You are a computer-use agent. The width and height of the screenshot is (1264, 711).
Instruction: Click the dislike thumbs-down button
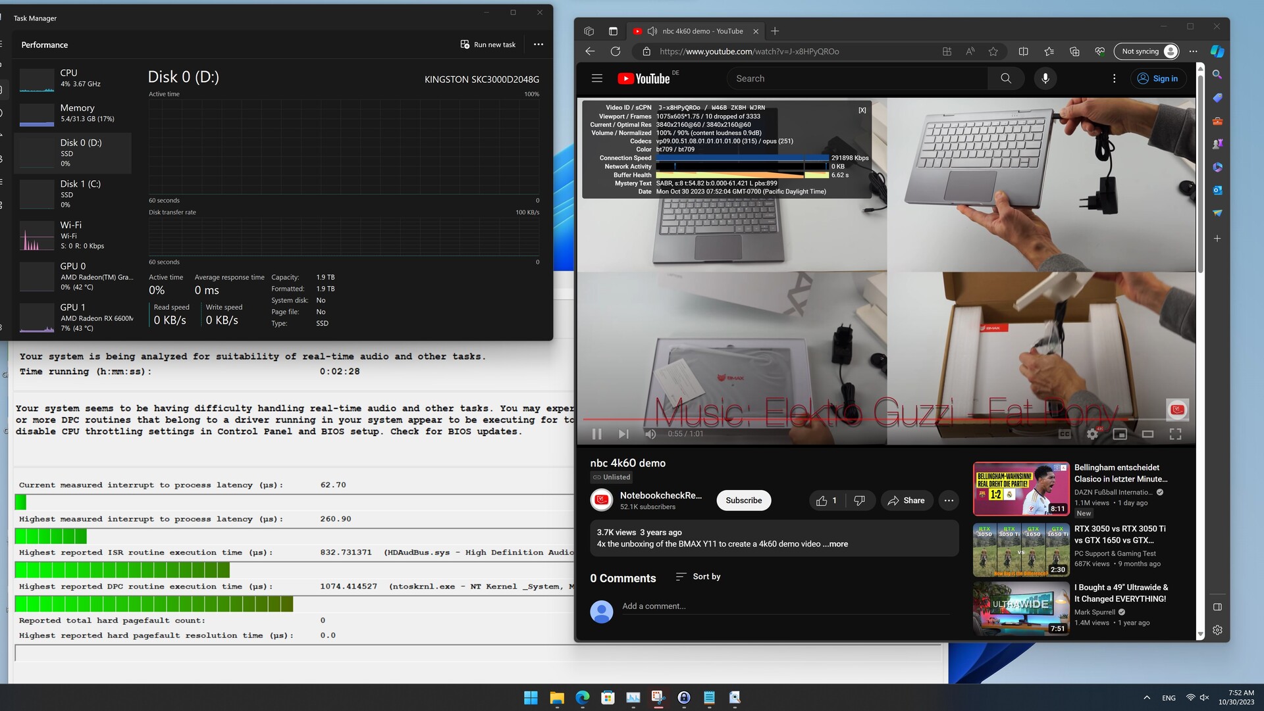pos(859,501)
